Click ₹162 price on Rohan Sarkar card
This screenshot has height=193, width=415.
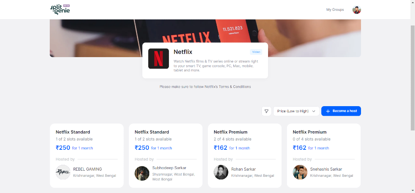(x=221, y=148)
